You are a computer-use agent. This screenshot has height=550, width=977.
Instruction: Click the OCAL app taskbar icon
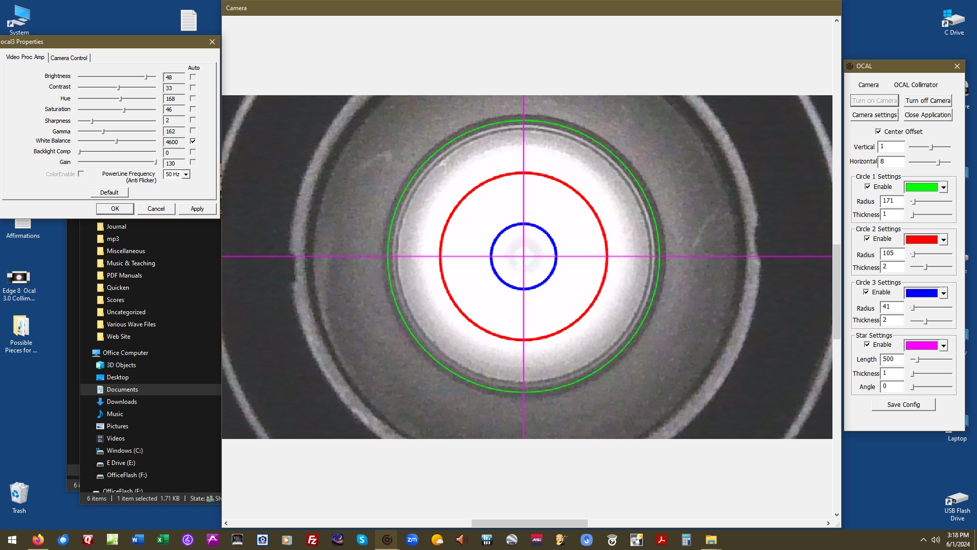(387, 540)
